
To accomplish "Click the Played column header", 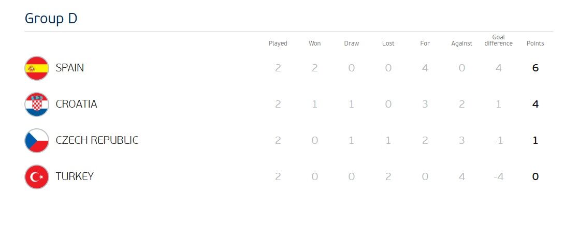I will tap(278, 43).
